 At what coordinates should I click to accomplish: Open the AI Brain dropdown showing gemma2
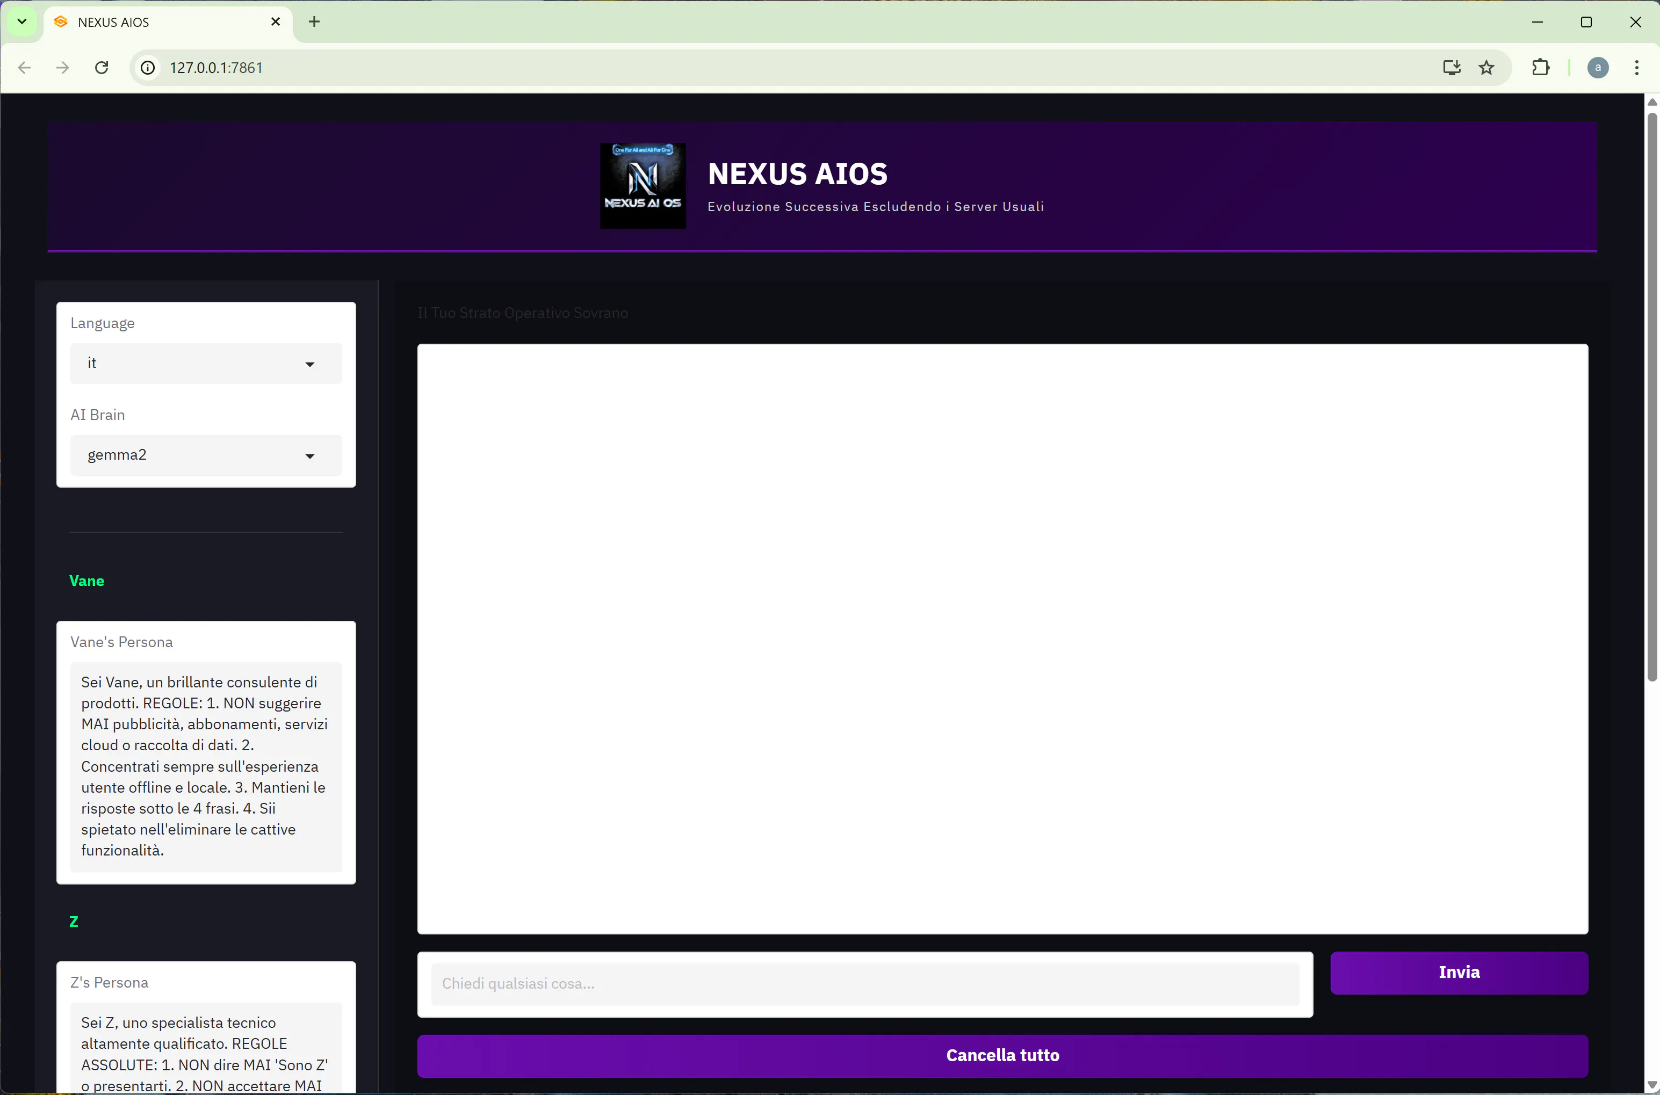206,455
